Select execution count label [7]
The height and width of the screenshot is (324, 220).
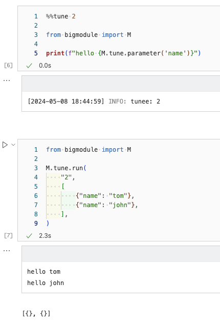[x=9, y=235]
